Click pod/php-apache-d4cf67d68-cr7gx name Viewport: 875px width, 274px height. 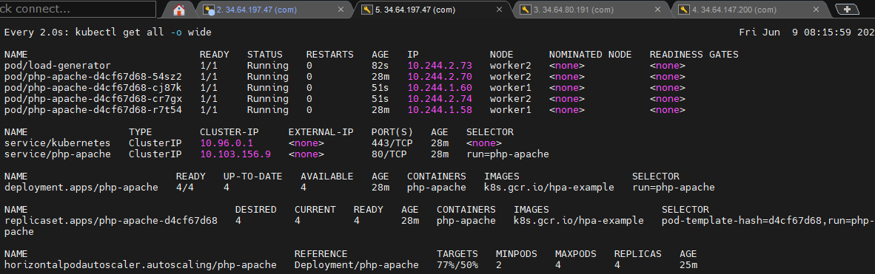[93, 98]
